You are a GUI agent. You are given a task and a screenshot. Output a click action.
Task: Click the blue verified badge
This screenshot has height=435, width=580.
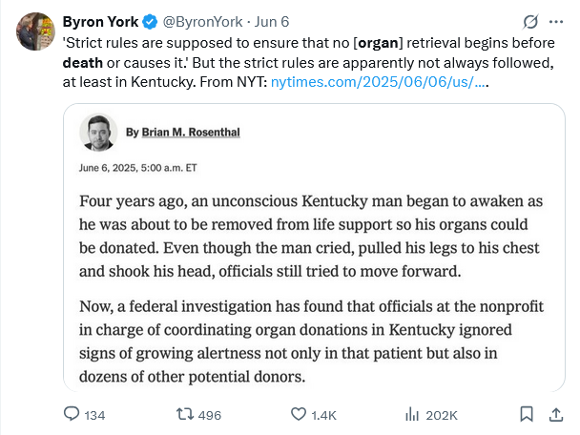point(150,21)
